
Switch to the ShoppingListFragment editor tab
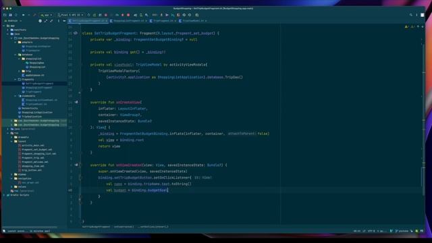click(128, 21)
